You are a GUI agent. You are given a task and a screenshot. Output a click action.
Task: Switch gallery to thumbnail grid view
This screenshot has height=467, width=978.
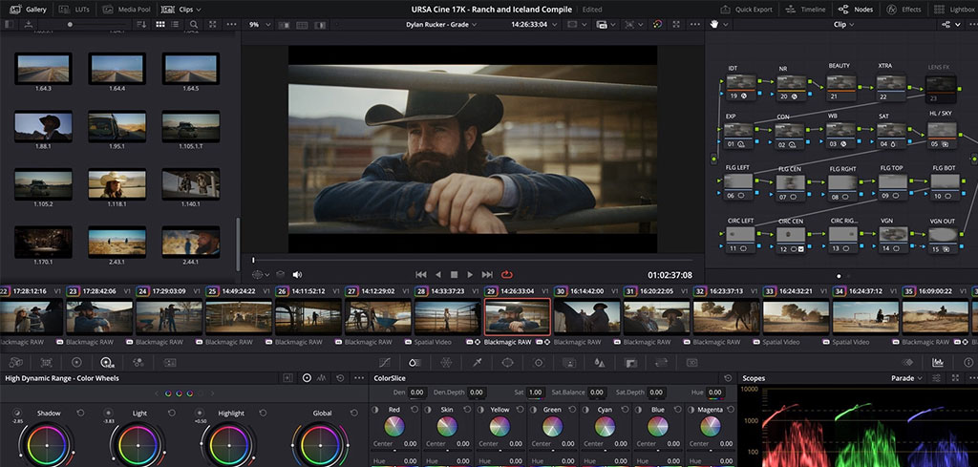[160, 24]
